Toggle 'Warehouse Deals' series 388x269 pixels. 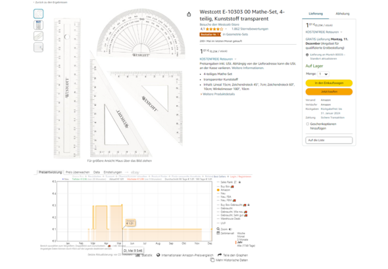point(228,219)
